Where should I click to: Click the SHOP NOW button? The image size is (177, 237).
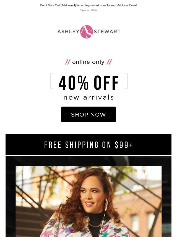tap(88, 114)
